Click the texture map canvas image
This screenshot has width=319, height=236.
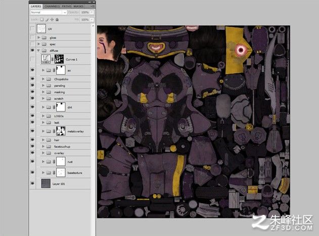[x=194, y=122]
